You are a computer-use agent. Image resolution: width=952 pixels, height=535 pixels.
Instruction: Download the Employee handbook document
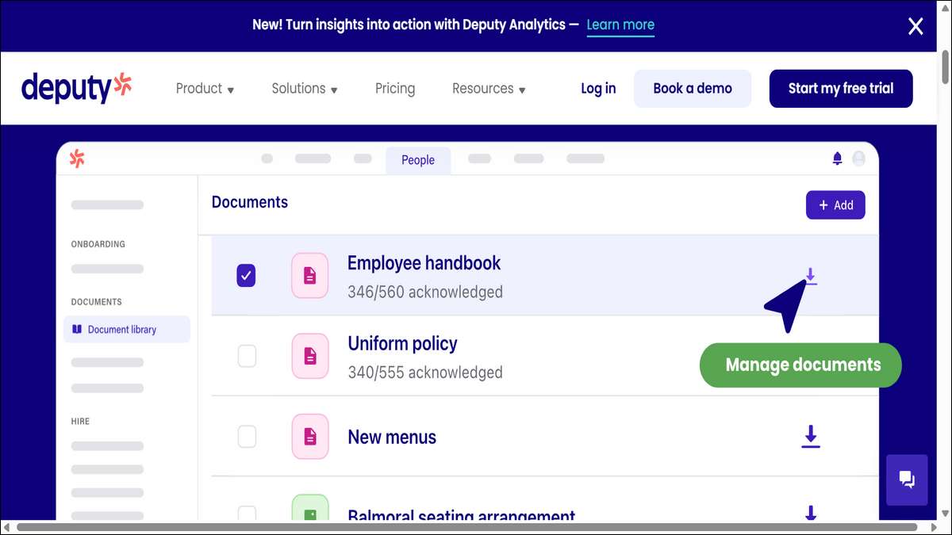point(810,276)
